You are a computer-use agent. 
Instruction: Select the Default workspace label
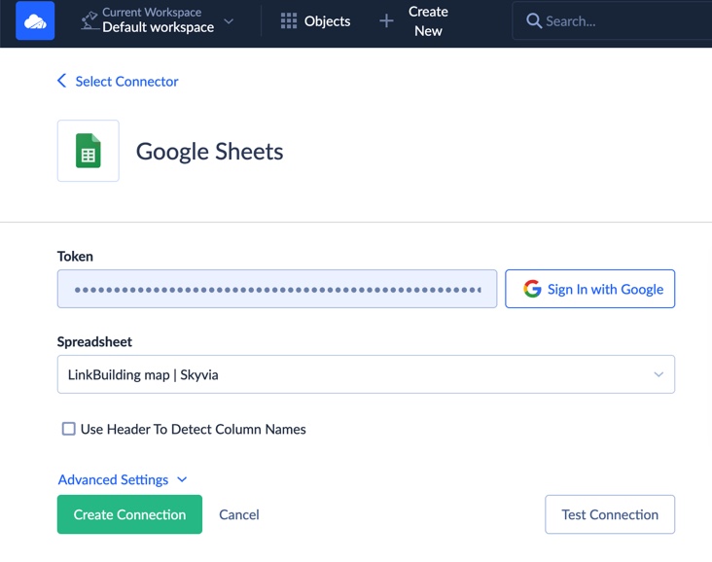[x=158, y=27]
